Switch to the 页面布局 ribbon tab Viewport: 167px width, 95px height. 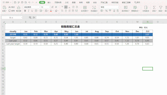[x=58, y=2]
